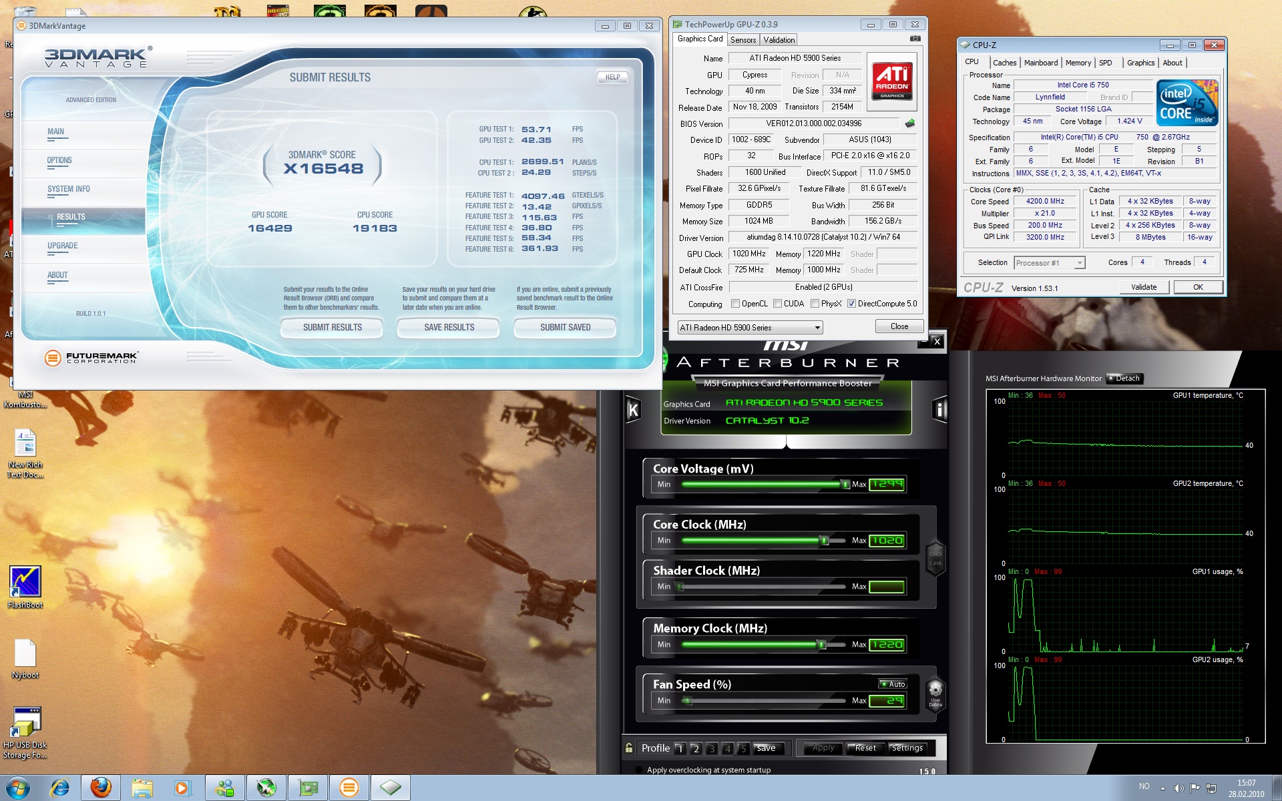This screenshot has width=1282, height=801.
Task: Switch to GPU-Z taskbar icon
Action: (308, 788)
